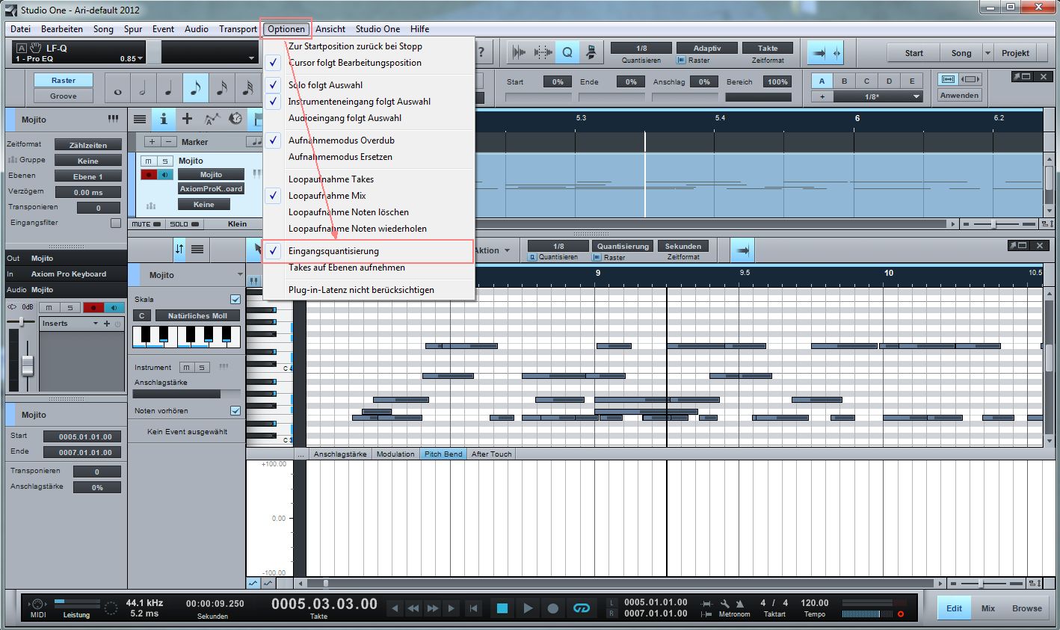1060x630 pixels.
Task: Switch to Groove mode
Action: (64, 96)
